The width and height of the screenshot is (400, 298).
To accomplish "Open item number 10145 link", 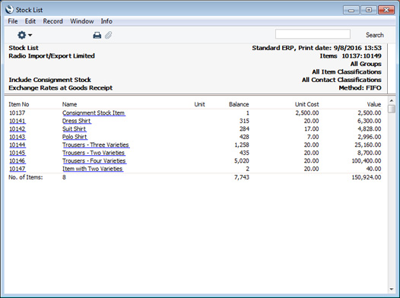I will click(17, 153).
